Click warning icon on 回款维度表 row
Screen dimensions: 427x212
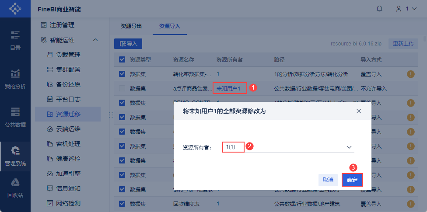tap(411, 204)
